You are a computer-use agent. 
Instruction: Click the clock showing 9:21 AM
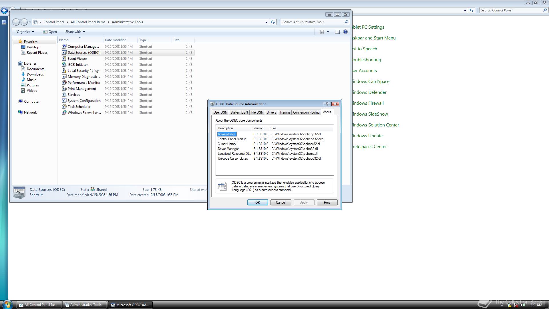pyautogui.click(x=536, y=305)
